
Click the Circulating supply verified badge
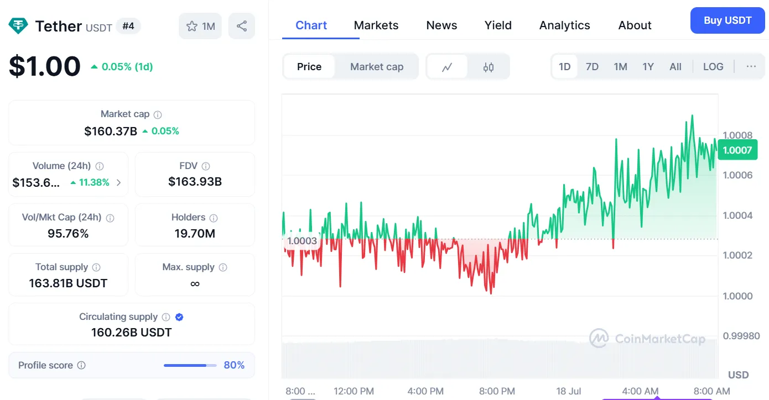point(179,317)
